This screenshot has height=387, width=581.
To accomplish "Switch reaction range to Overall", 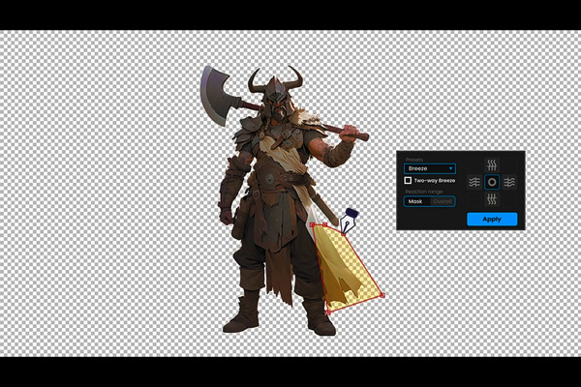I will [442, 201].
